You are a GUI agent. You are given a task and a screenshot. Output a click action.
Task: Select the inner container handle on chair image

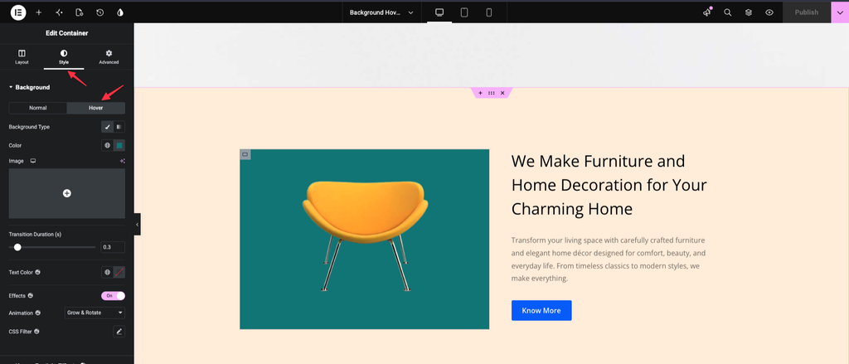tap(245, 154)
